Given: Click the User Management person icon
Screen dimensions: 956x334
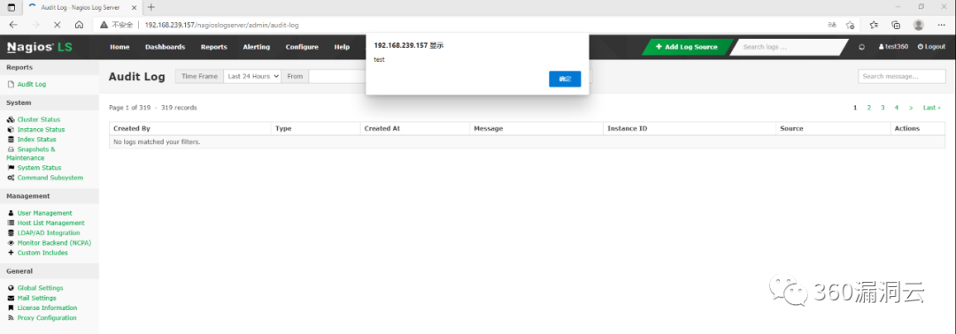Looking at the screenshot, I should point(11,213).
